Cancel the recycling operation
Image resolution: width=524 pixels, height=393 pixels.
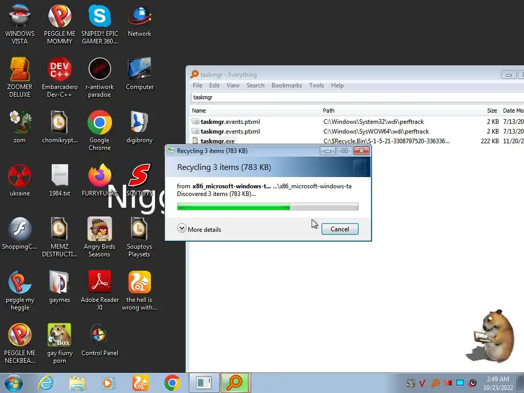tap(340, 229)
